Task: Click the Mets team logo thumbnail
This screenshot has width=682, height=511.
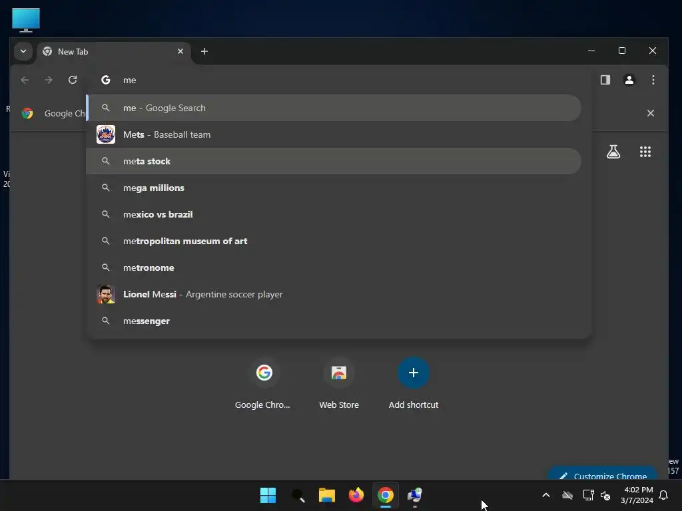Action: tap(106, 134)
